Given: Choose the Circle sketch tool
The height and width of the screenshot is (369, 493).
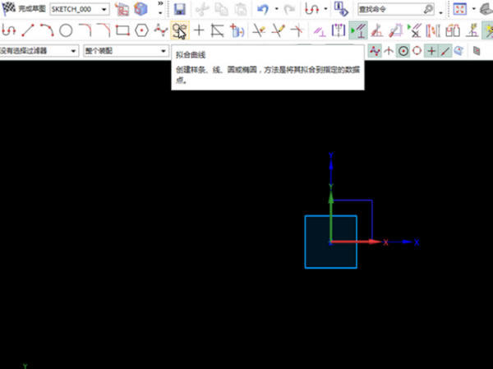Looking at the screenshot, I should tap(66, 30).
